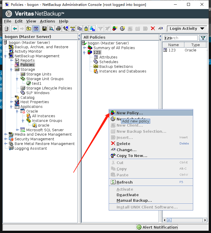The height and width of the screenshot is (233, 211).
Task: Expand the Microsoft SQL Server node
Action: pyautogui.click(x=17, y=130)
